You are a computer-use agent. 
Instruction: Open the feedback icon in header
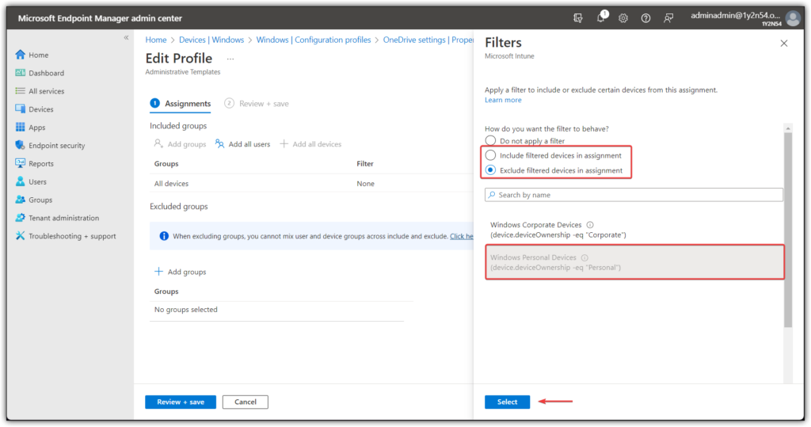coord(668,18)
